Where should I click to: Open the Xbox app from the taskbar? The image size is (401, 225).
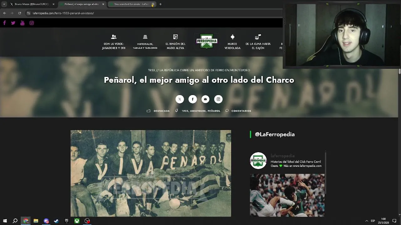point(77,221)
